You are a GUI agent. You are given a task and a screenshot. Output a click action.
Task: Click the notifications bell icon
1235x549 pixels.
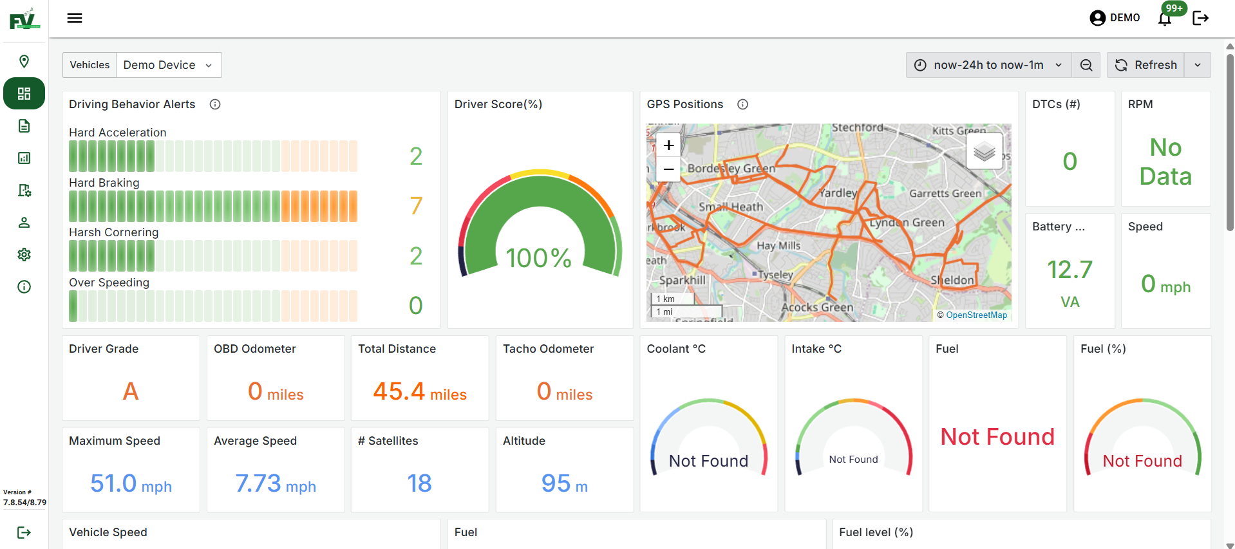[1165, 19]
